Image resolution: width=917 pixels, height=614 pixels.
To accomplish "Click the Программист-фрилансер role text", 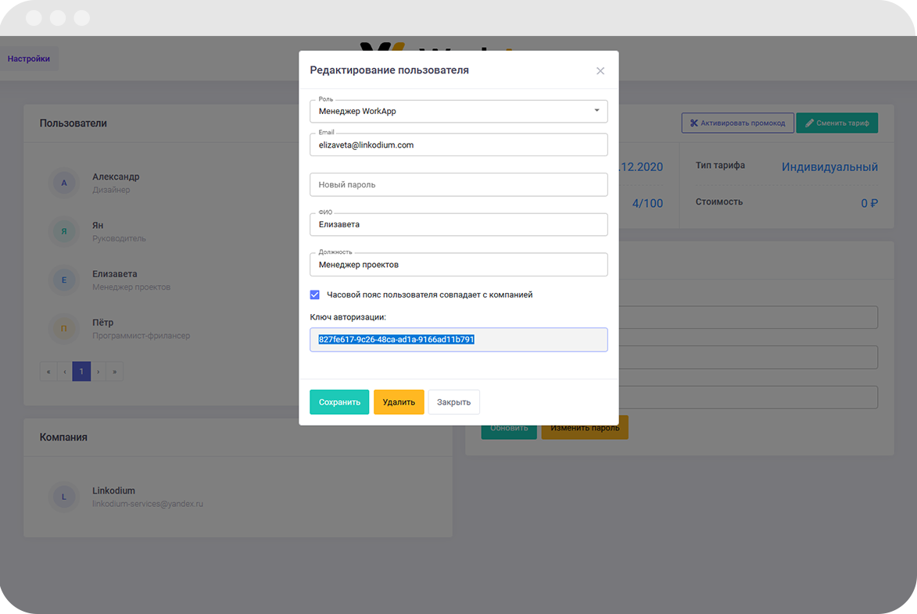I will click(x=141, y=335).
